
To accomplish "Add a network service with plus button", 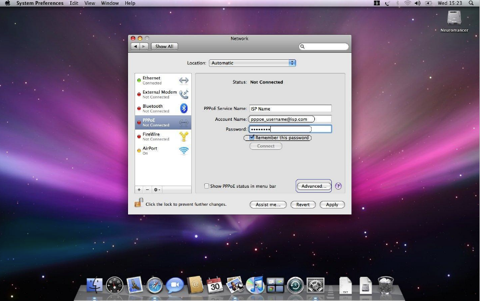I will point(139,189).
